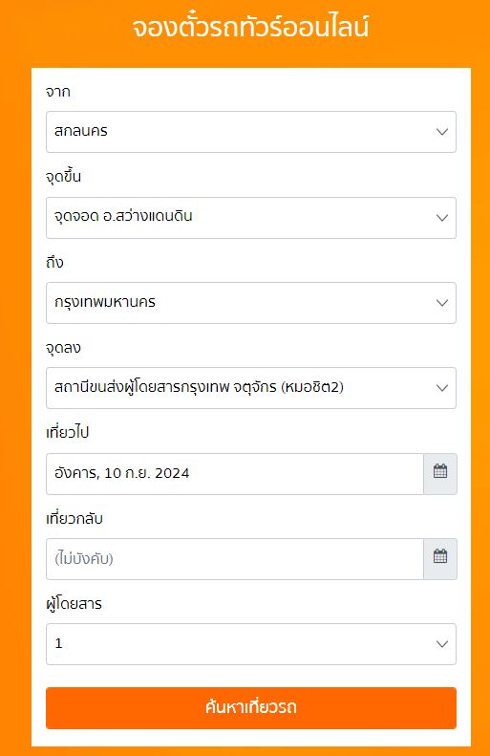Expand the จุดลง drop-off dropdown (หมอชิต2)
This screenshot has width=490, height=756.
coord(251,388)
